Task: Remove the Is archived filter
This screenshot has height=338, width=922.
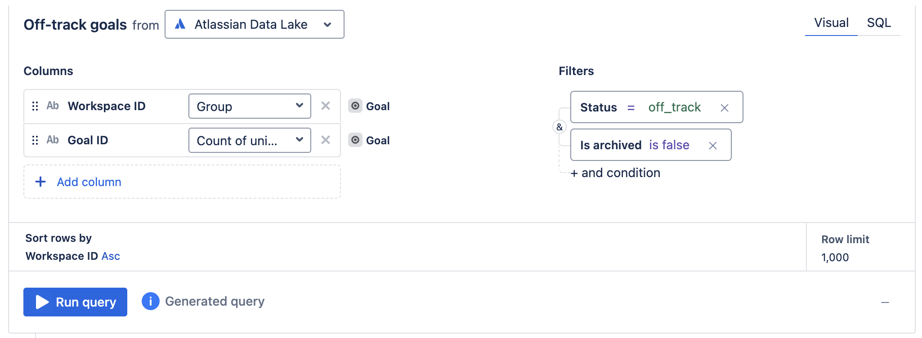Action: click(x=713, y=146)
